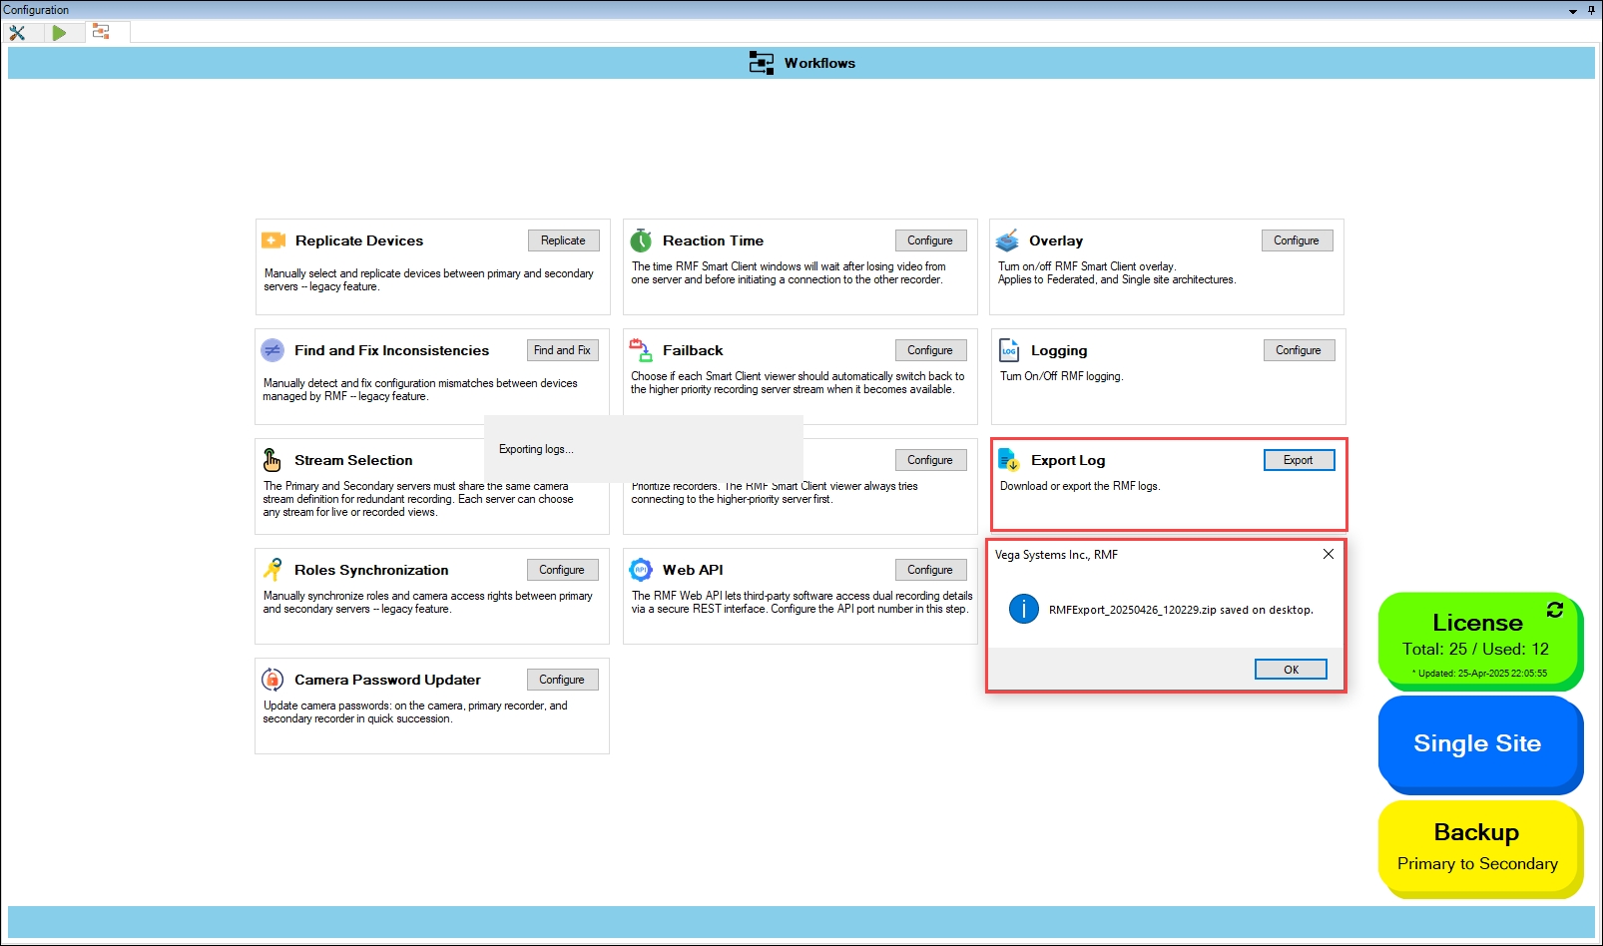Click the Roles Synchronization key icon

[x=272, y=570]
